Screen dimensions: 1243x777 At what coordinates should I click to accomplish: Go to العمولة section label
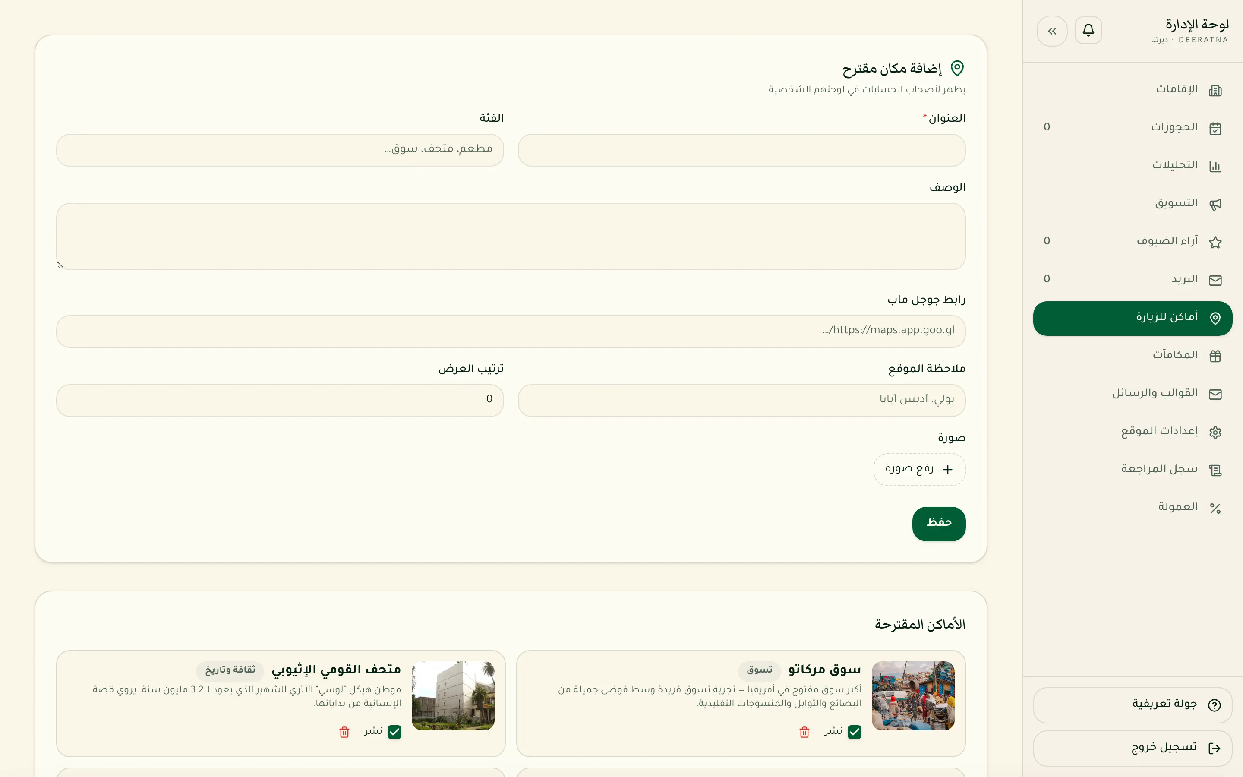coord(1178,507)
